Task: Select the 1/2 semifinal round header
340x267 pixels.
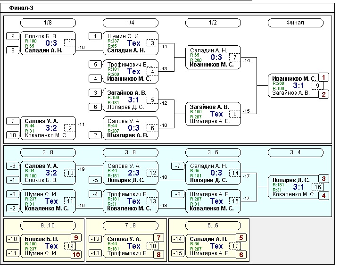Action: pos(213,23)
